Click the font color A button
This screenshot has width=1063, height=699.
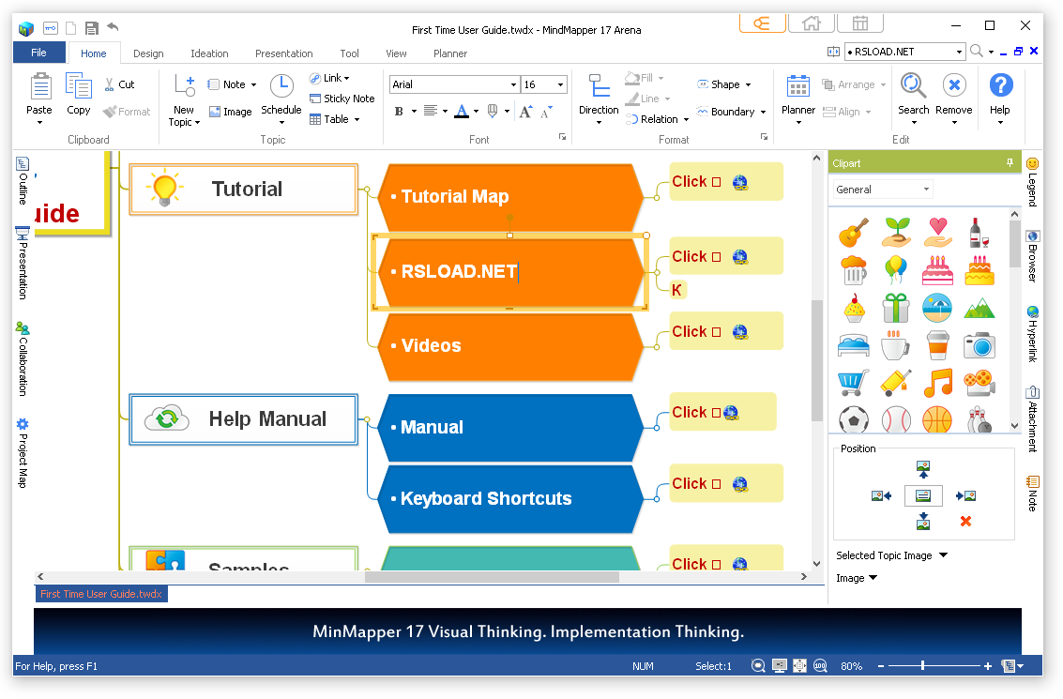[462, 112]
